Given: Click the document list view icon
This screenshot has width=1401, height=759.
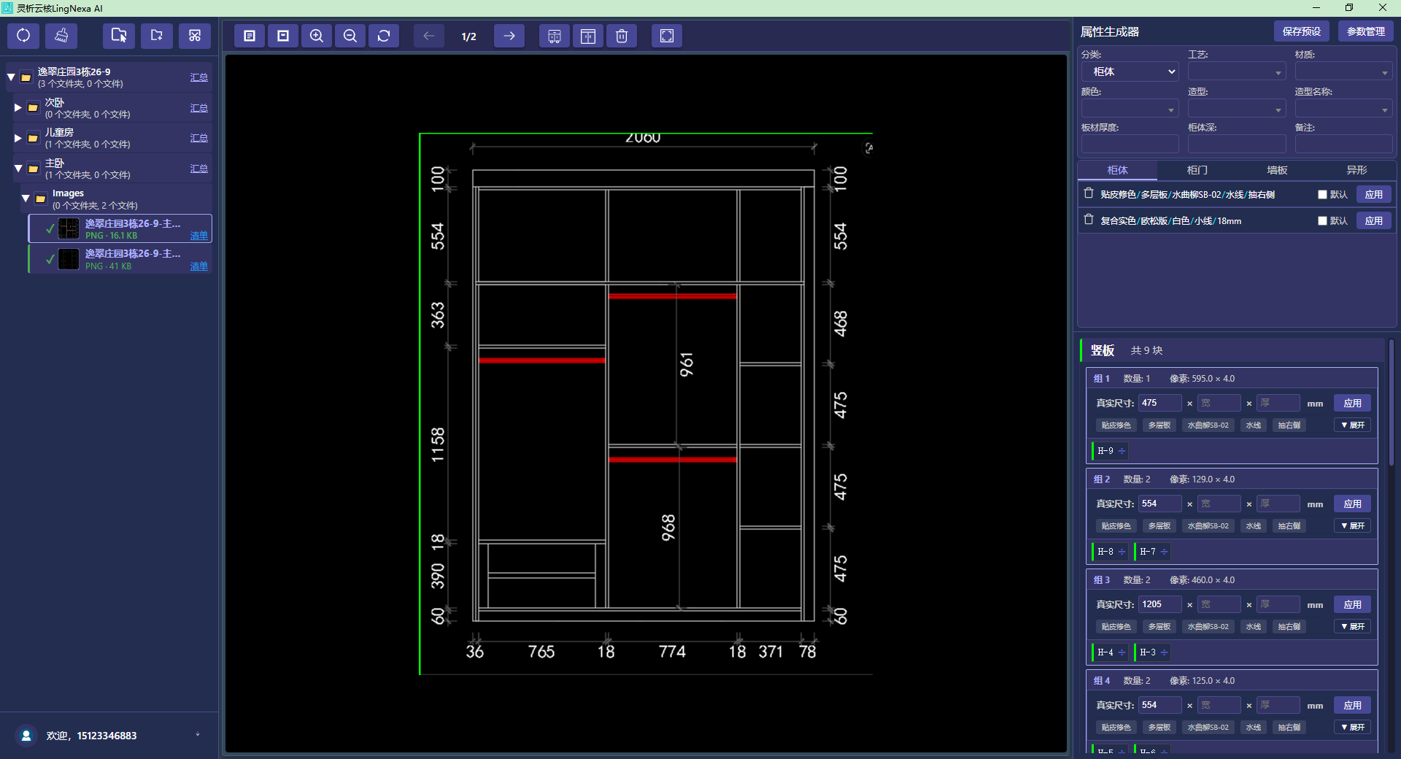Looking at the screenshot, I should click(250, 36).
